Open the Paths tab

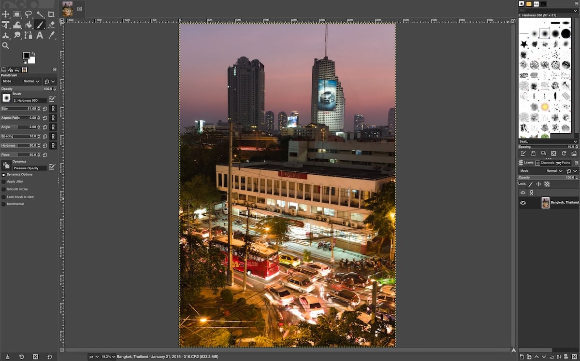(564, 163)
